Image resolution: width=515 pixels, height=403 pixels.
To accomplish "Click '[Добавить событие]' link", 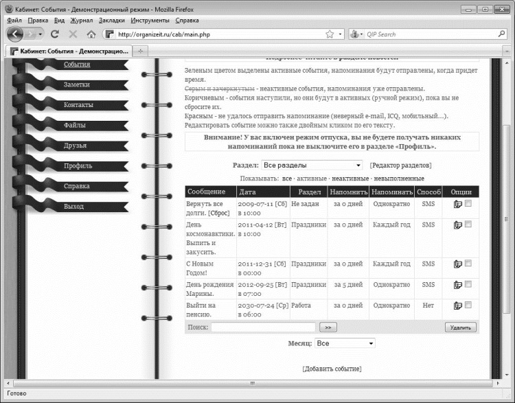I will coord(332,369).
